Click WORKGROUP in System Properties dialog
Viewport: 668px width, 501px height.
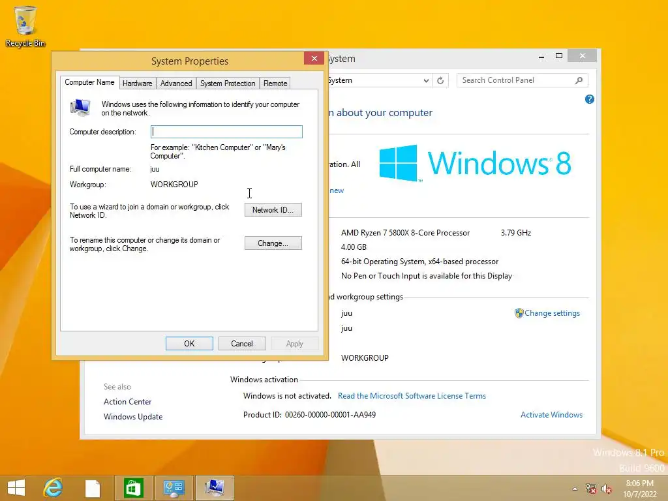(174, 185)
